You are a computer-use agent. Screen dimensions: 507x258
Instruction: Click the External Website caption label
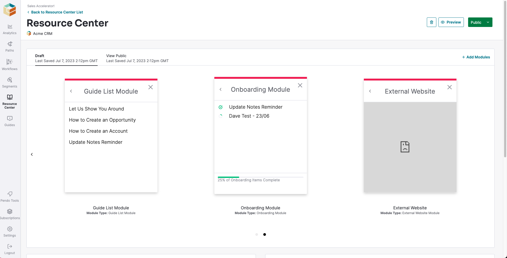click(x=410, y=208)
